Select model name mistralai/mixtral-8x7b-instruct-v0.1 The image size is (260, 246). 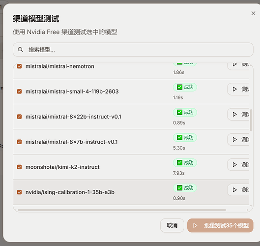(x=71, y=142)
